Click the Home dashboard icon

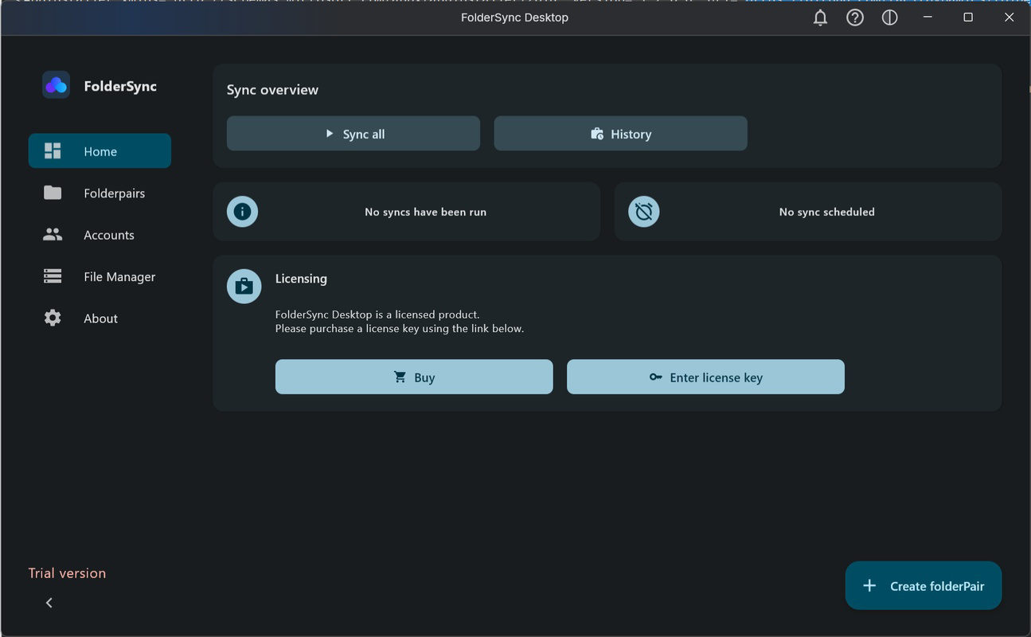[53, 150]
